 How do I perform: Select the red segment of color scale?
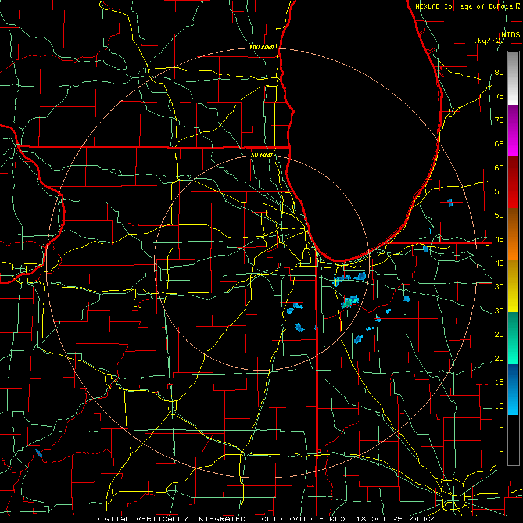pyautogui.click(x=513, y=182)
